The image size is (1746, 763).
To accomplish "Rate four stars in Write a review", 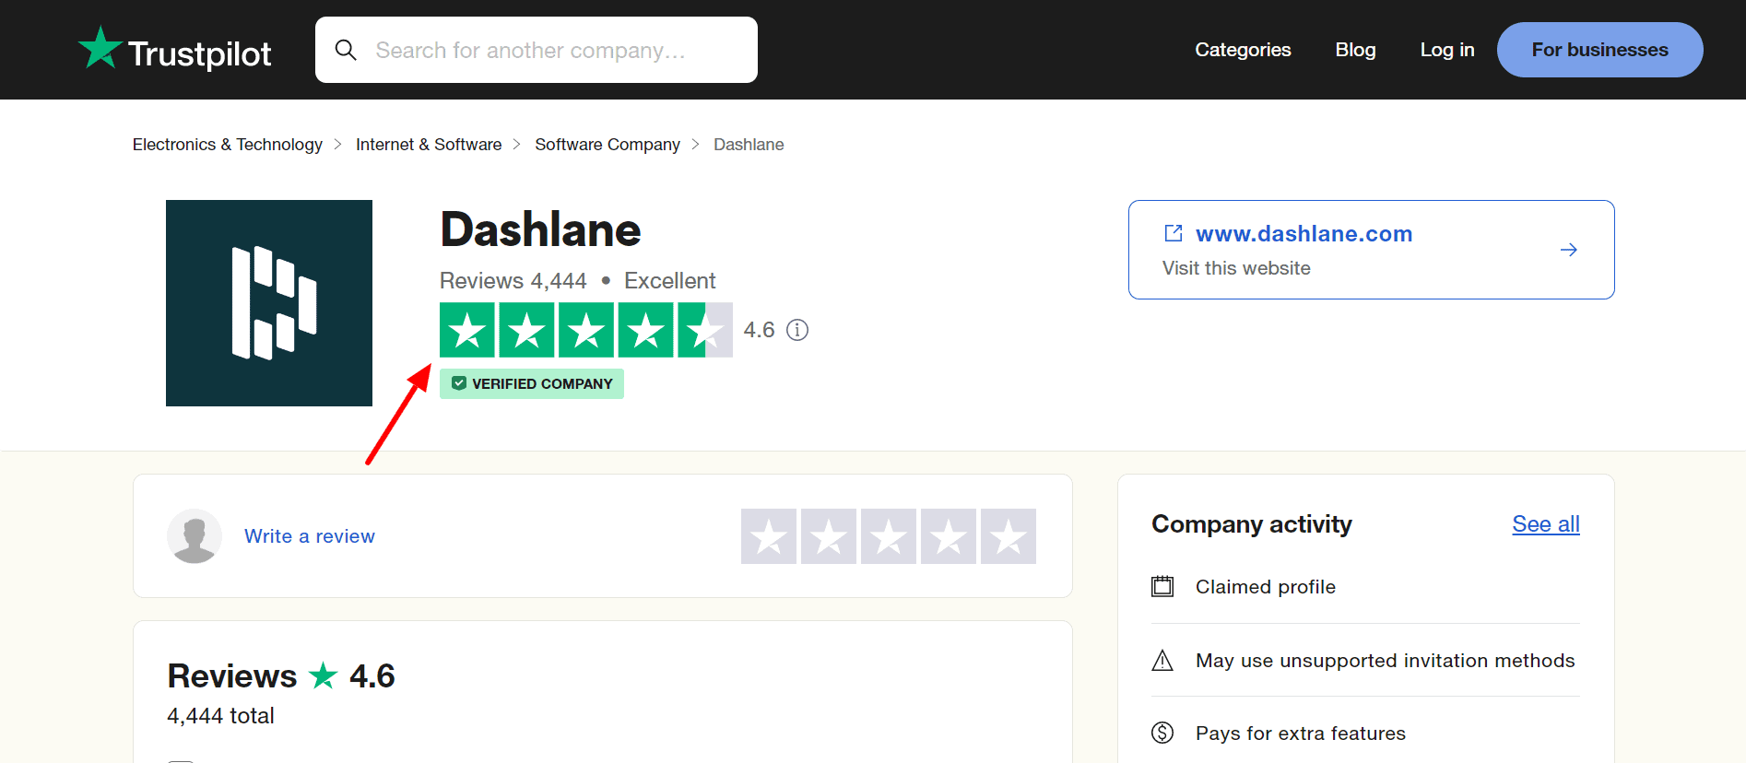I will pyautogui.click(x=949, y=536).
